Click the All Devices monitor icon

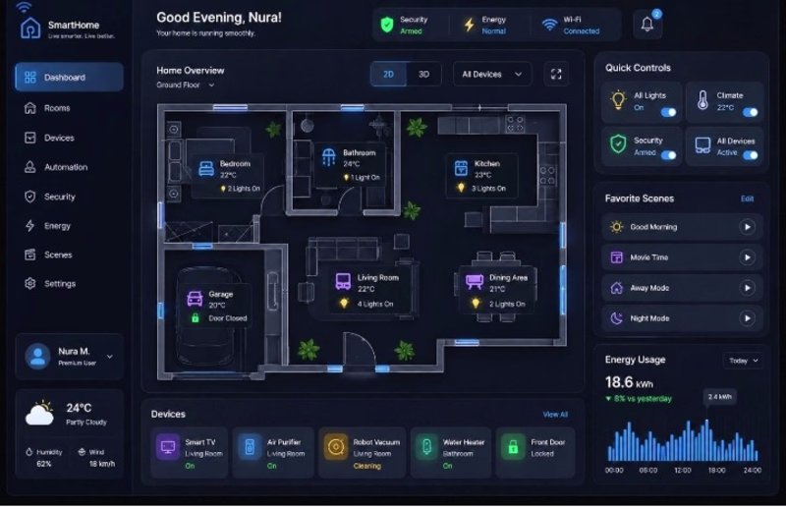[702, 145]
